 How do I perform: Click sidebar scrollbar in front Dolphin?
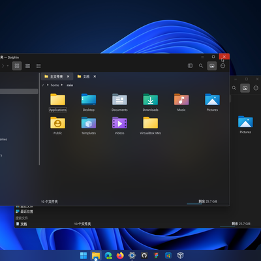tap(39, 119)
